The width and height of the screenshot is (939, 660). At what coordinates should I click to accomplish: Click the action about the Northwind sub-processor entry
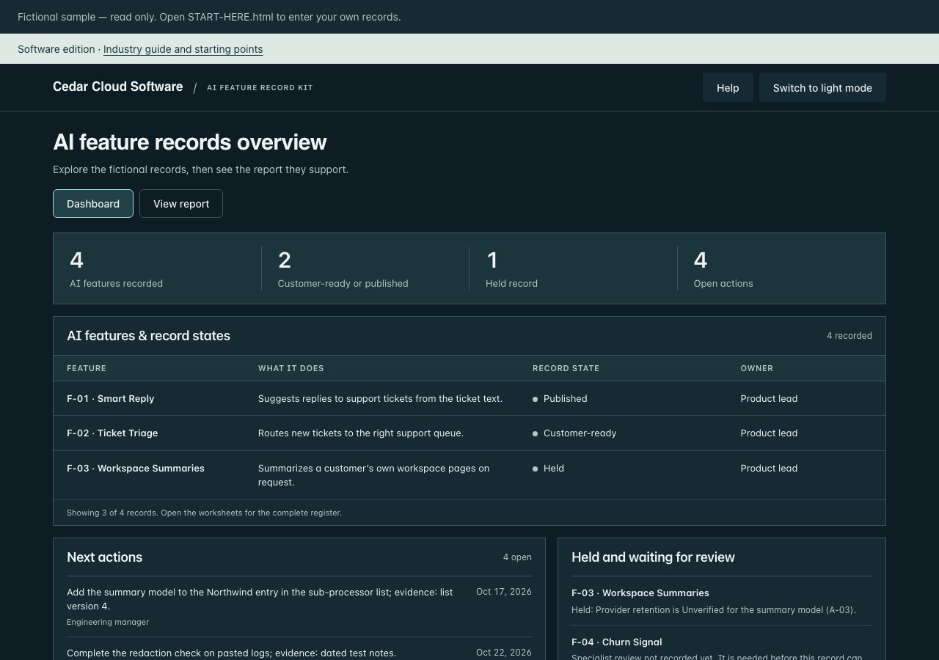point(260,599)
